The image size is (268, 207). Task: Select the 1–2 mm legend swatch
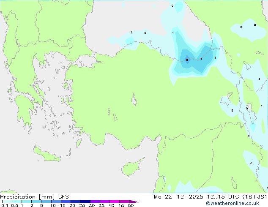point(27,202)
